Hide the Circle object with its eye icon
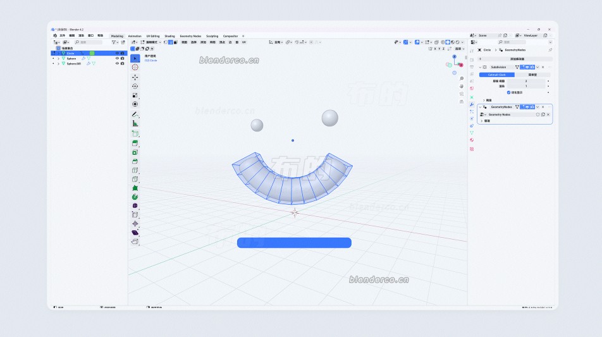 [x=118, y=53]
